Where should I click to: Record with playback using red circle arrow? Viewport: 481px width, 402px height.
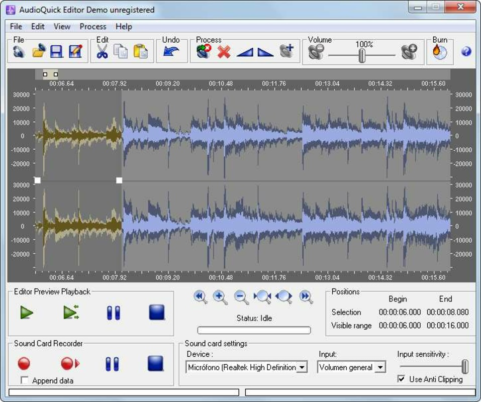coord(70,363)
